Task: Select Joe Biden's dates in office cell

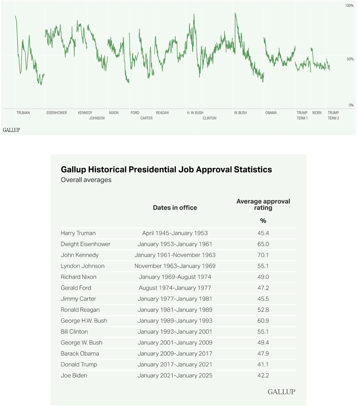Action: (x=175, y=375)
